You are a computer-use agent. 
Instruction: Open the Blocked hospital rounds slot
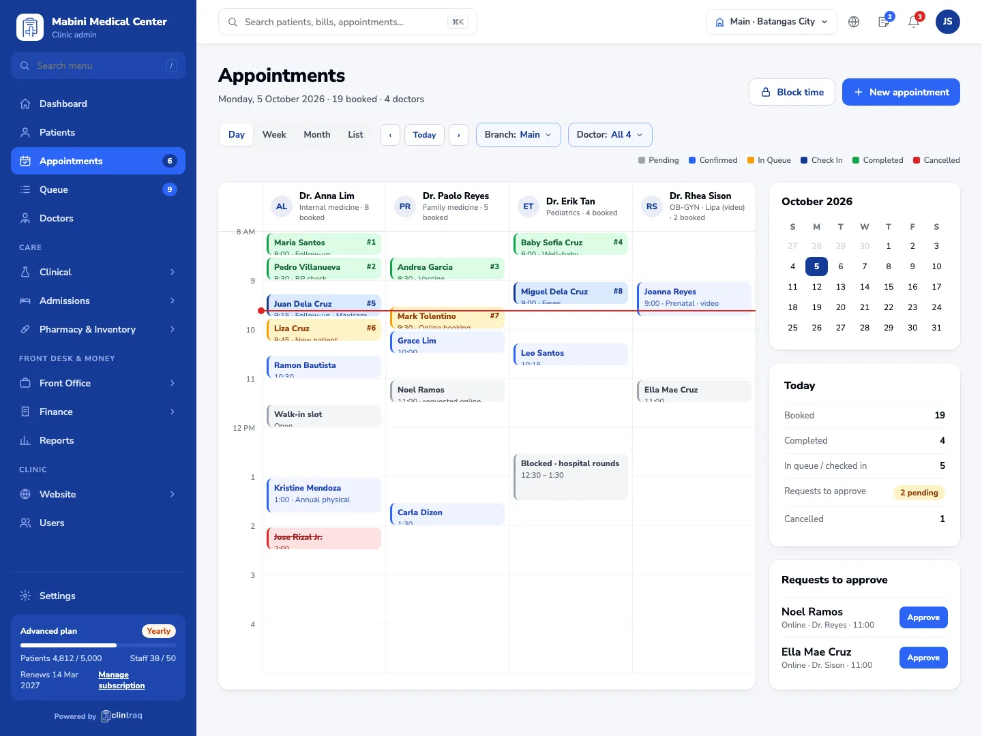(571, 477)
